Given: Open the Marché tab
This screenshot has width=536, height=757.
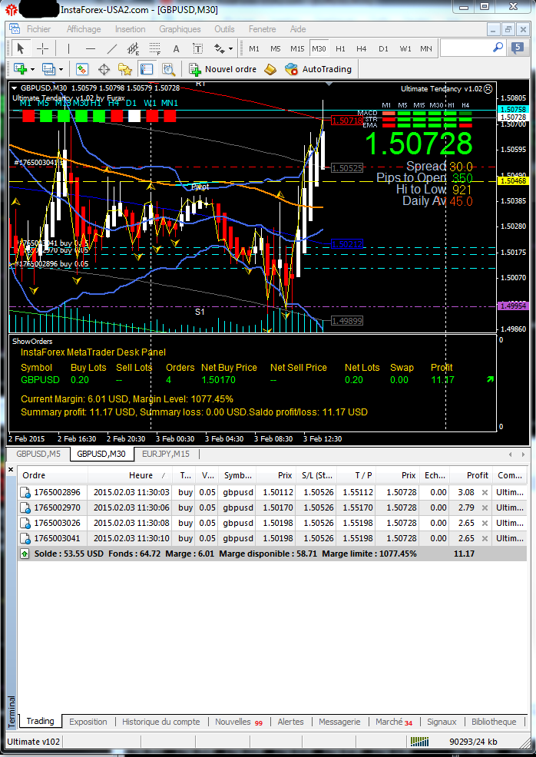Looking at the screenshot, I should pyautogui.click(x=394, y=722).
